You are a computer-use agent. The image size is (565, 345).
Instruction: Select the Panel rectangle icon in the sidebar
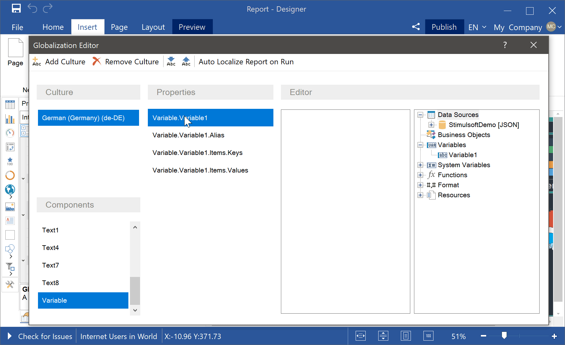(10, 235)
